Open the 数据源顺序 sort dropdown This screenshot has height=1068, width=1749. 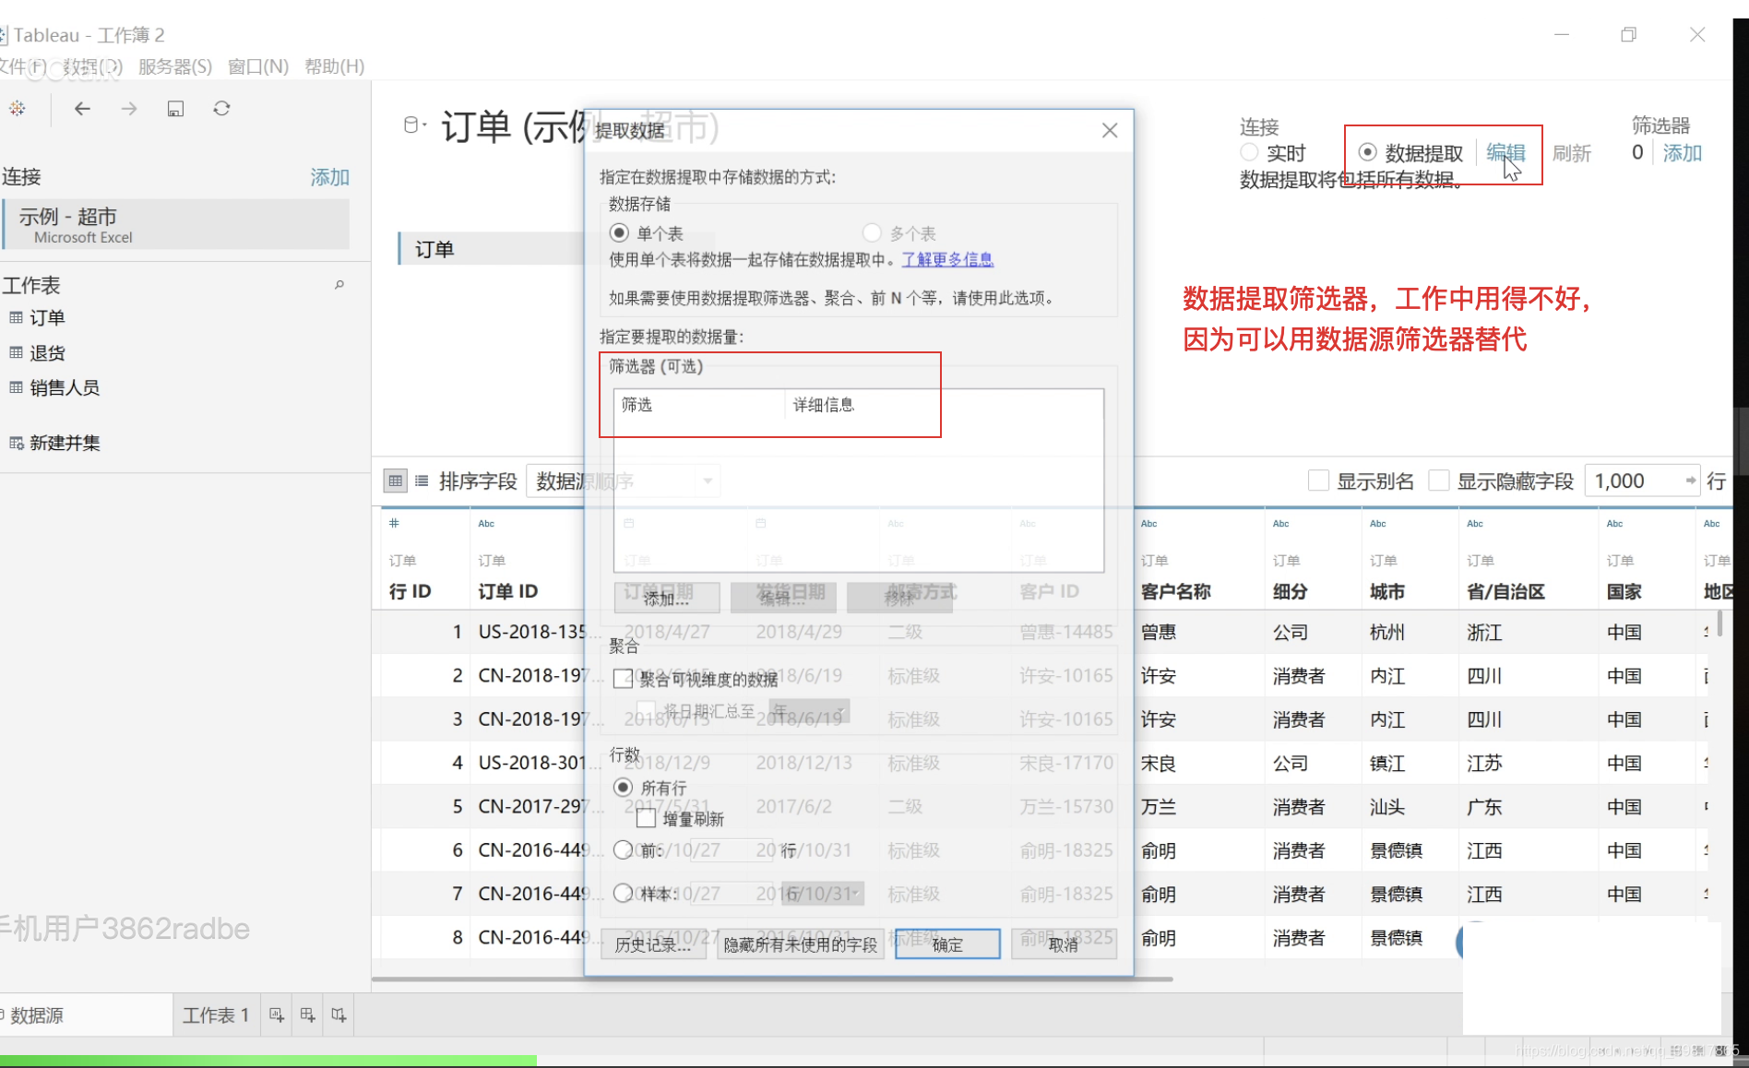[623, 481]
